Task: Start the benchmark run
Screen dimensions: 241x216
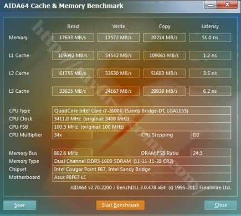Action: pos(120,205)
